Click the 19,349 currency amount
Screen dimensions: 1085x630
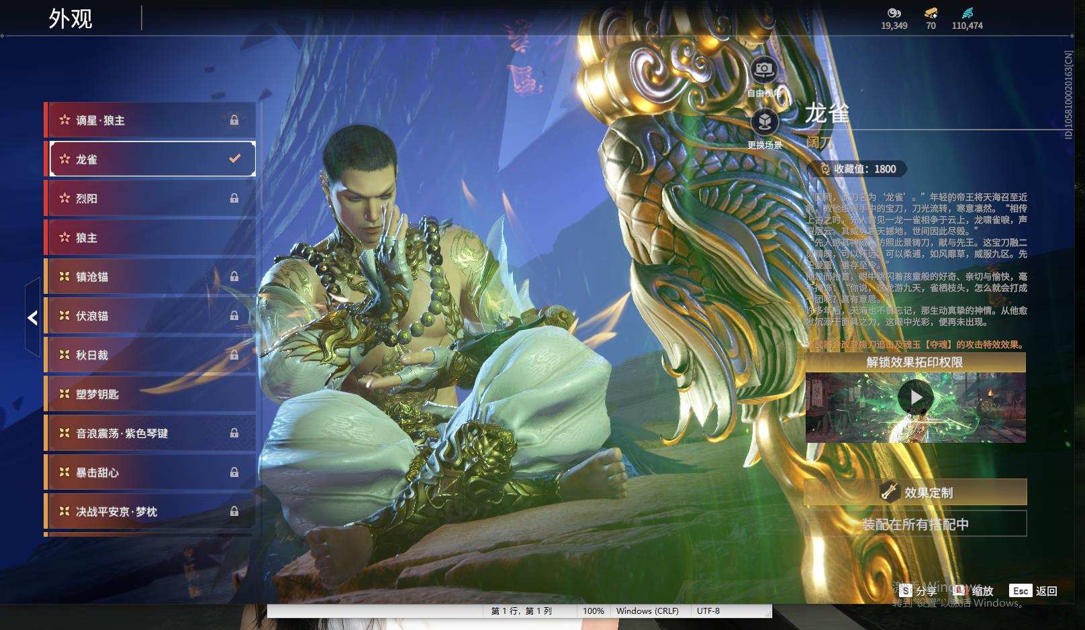[894, 26]
